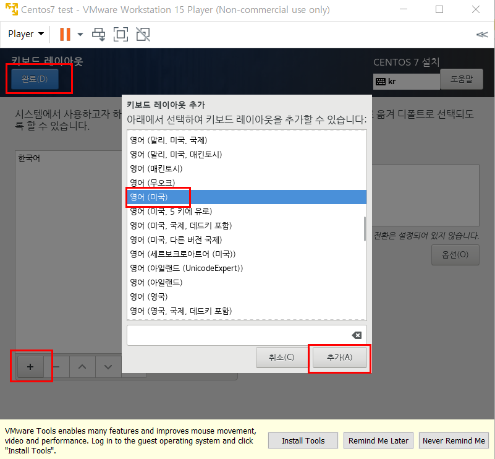
Task: Select 영어 (매킨토시) layout
Action: coord(247,169)
